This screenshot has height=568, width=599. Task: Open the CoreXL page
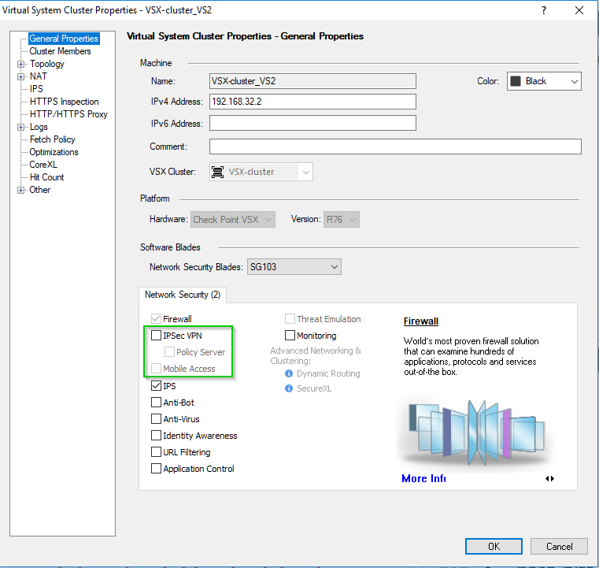(x=43, y=165)
